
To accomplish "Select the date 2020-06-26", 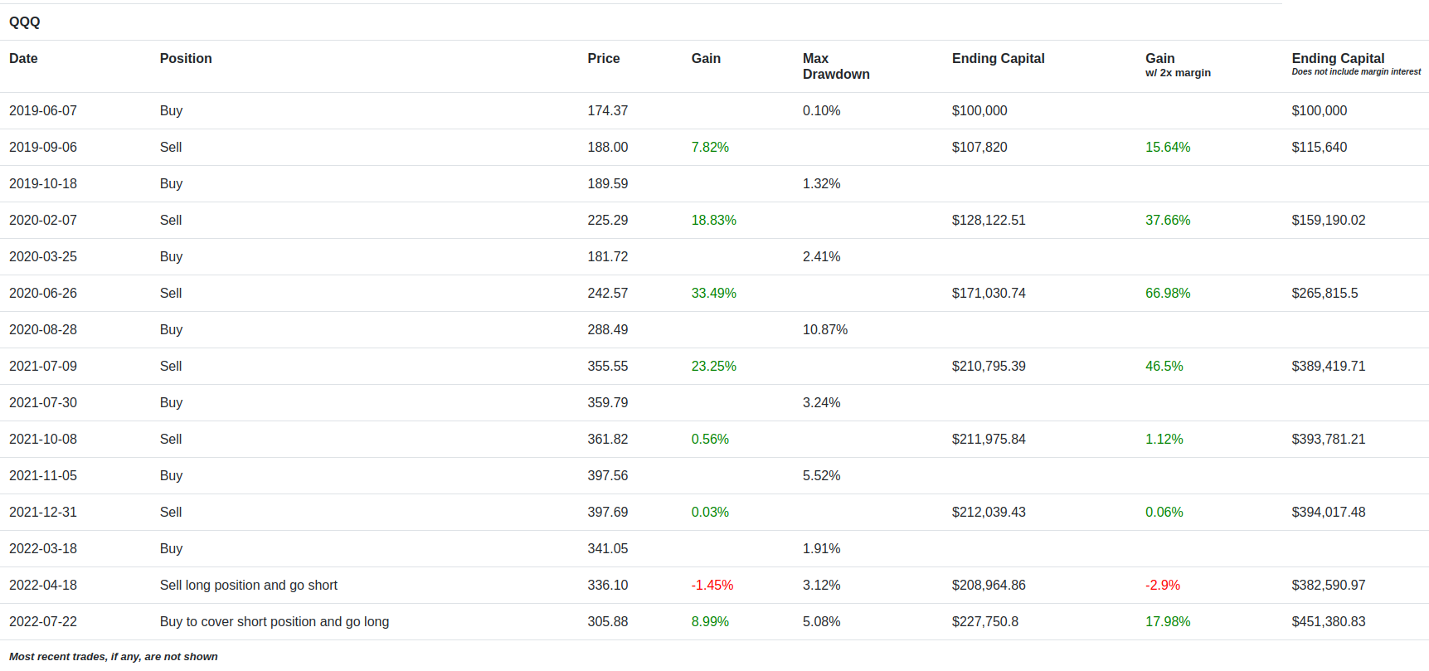I will (43, 294).
